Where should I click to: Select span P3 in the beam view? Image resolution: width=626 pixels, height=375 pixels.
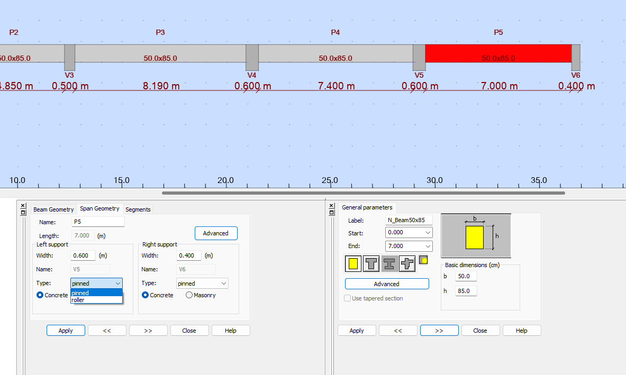[x=160, y=53]
